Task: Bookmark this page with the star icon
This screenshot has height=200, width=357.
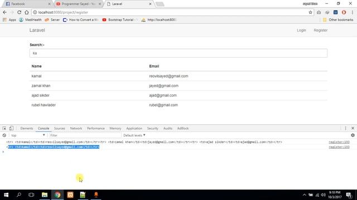Action: pos(310,12)
